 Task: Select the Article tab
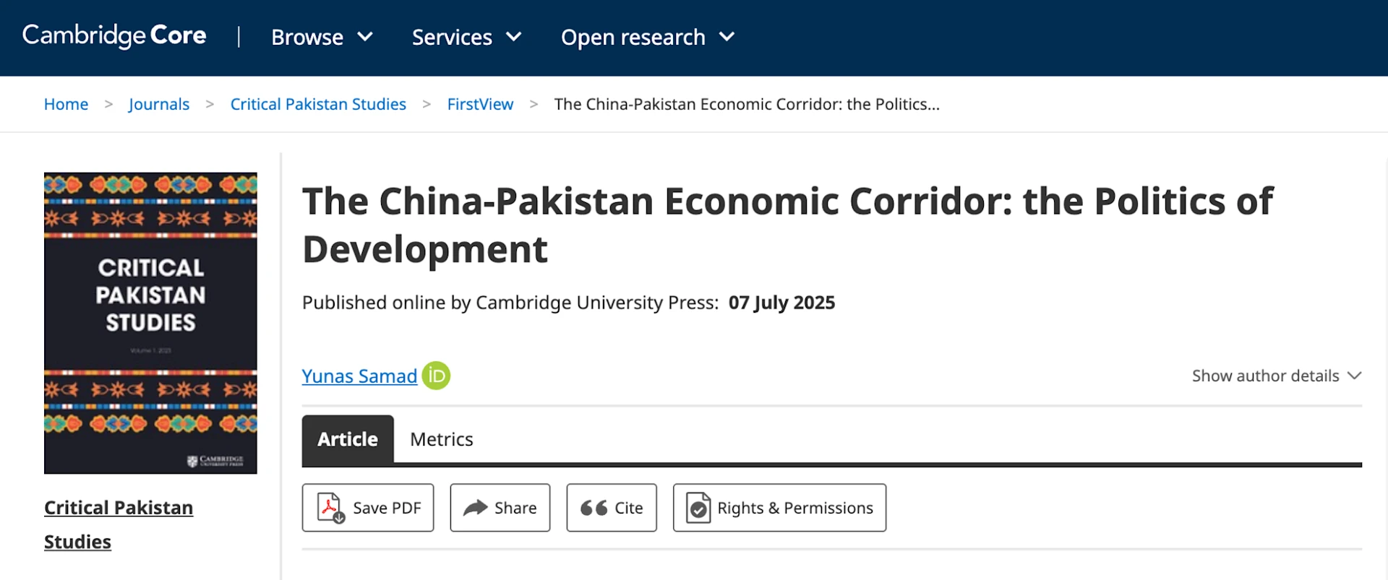348,439
